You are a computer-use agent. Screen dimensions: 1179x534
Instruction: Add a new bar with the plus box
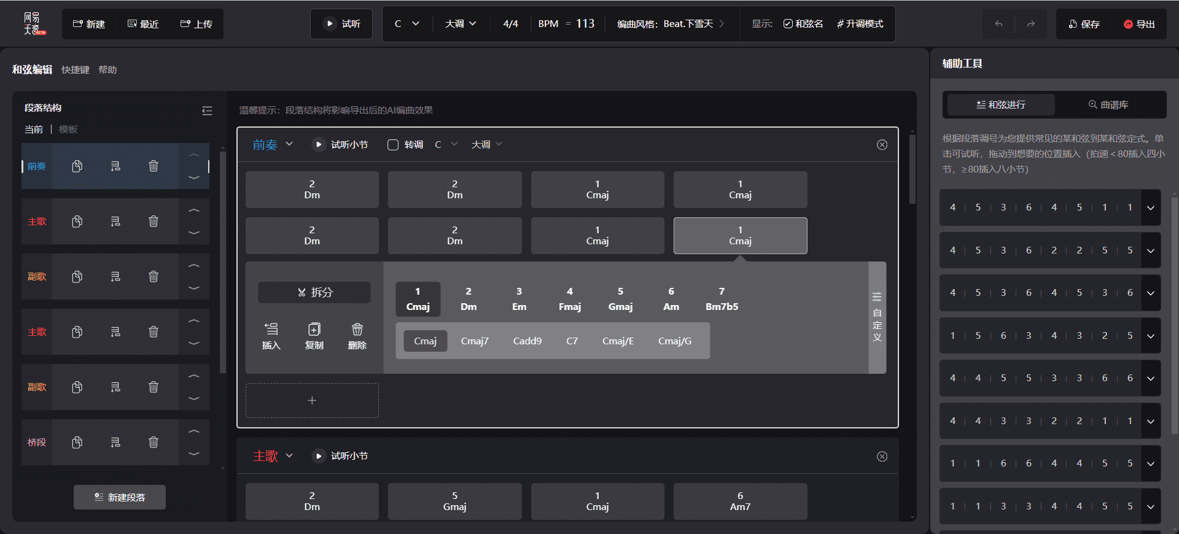click(x=312, y=401)
